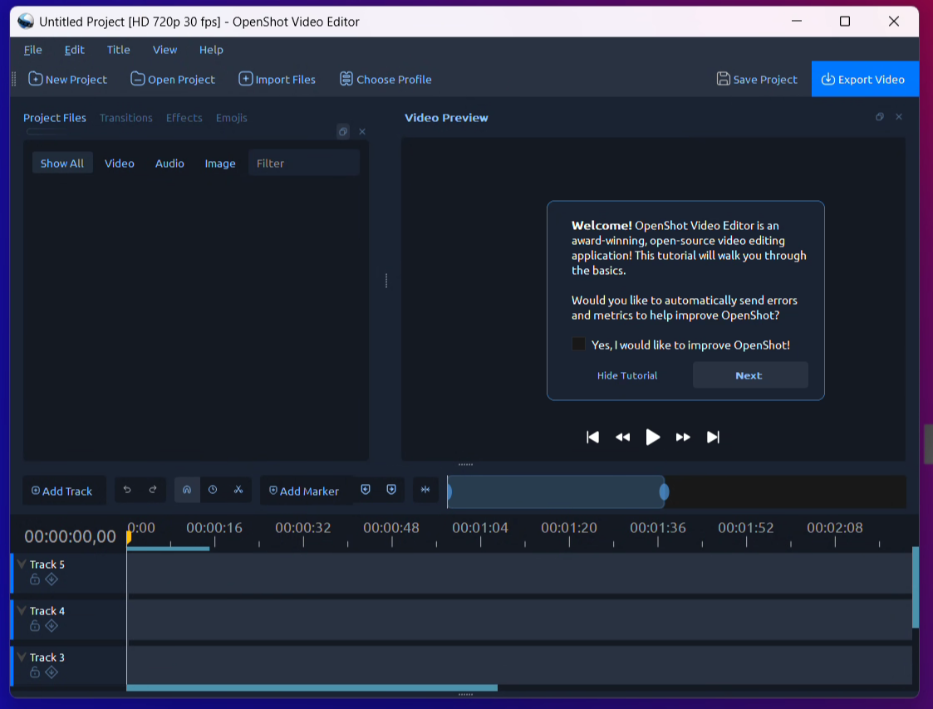933x709 pixels.
Task: Filter project files by Image
Action: tap(220, 163)
